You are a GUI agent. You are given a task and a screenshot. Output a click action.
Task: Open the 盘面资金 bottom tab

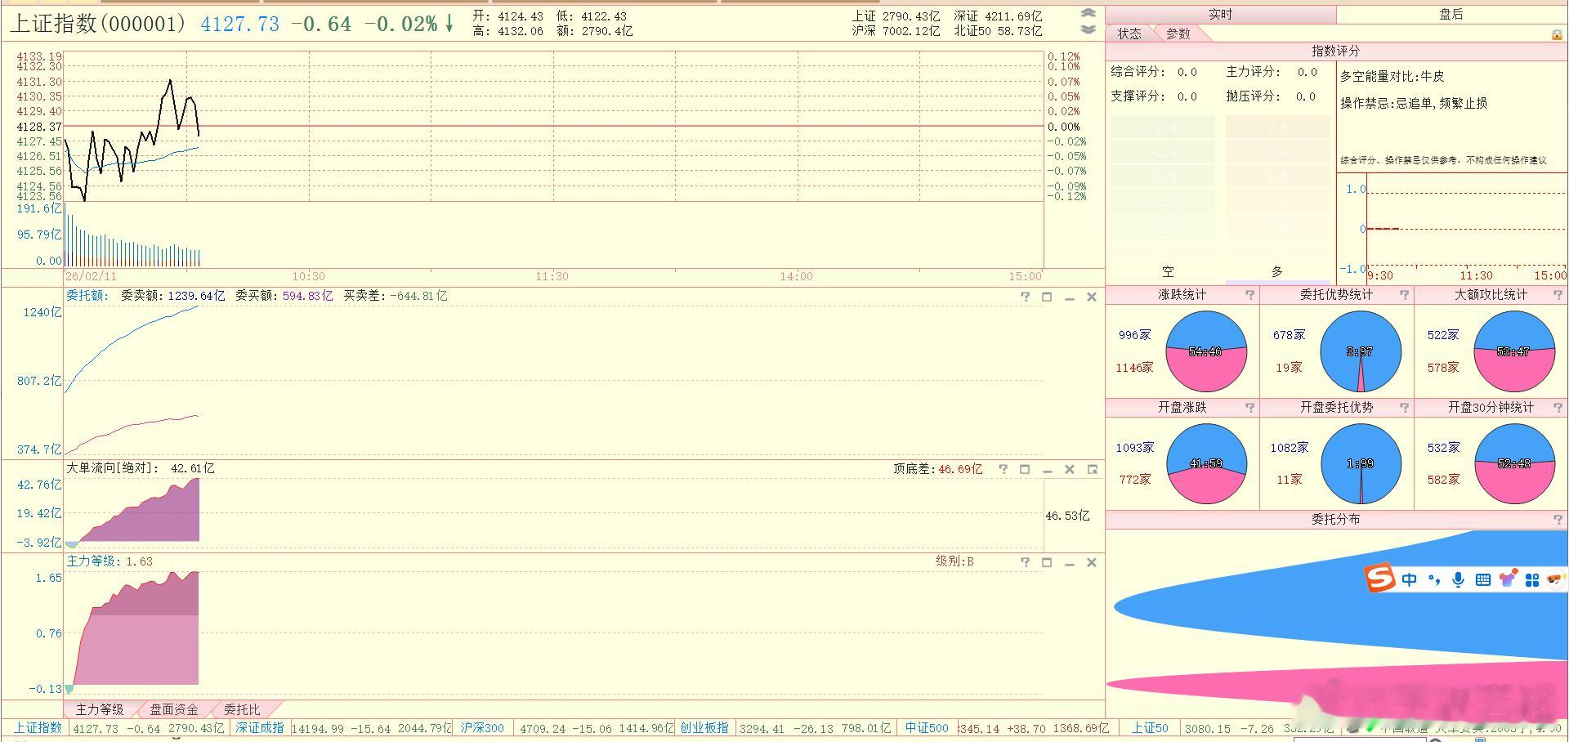click(x=174, y=710)
